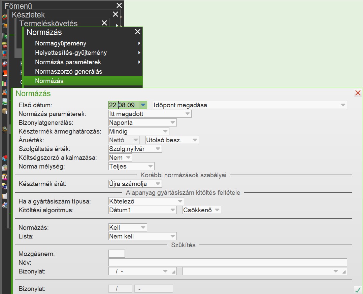Open the Első dátum calendar dropdown arrow
The width and height of the screenshot is (363, 294).
(x=143, y=105)
